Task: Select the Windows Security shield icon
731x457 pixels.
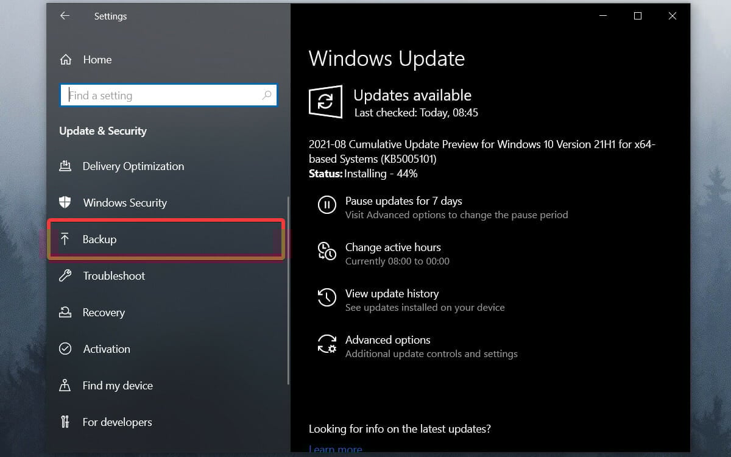Action: tap(65, 203)
